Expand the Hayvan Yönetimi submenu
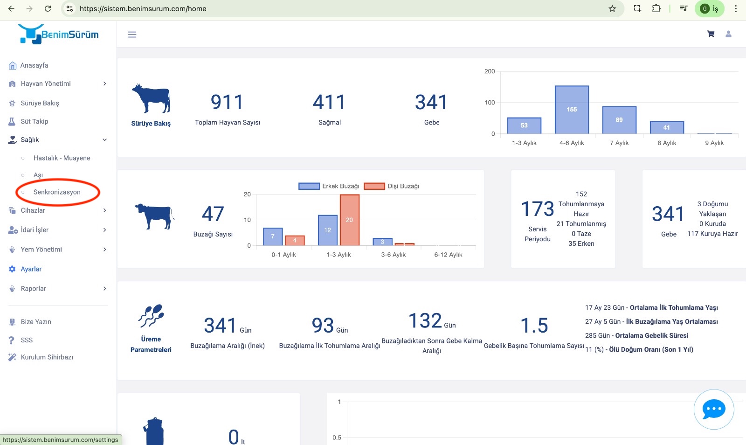Image resolution: width=746 pixels, height=445 pixels. (x=58, y=83)
